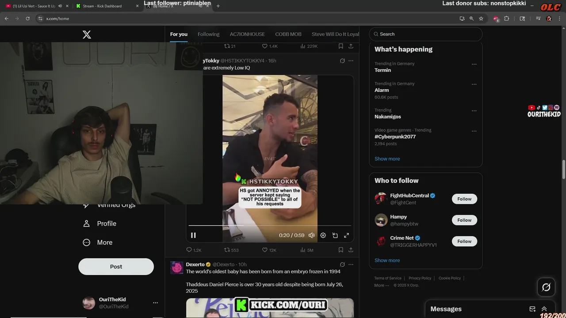Open the Grok floating button
Screen dimensions: 566x318
pyautogui.click(x=546, y=288)
